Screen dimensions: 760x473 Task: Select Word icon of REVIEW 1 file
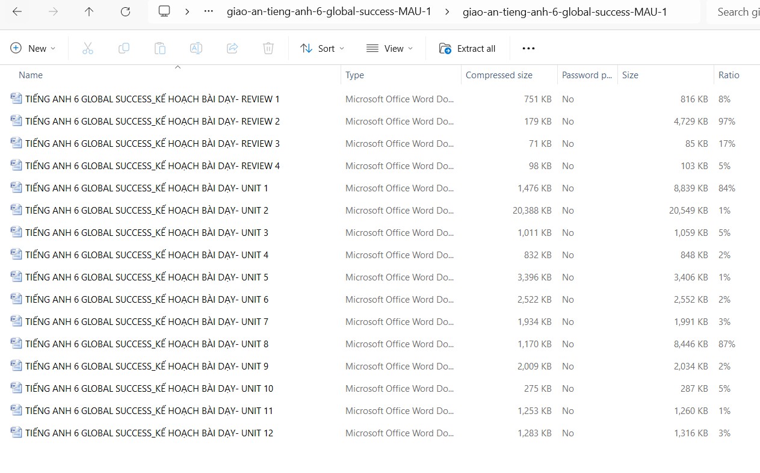click(16, 99)
